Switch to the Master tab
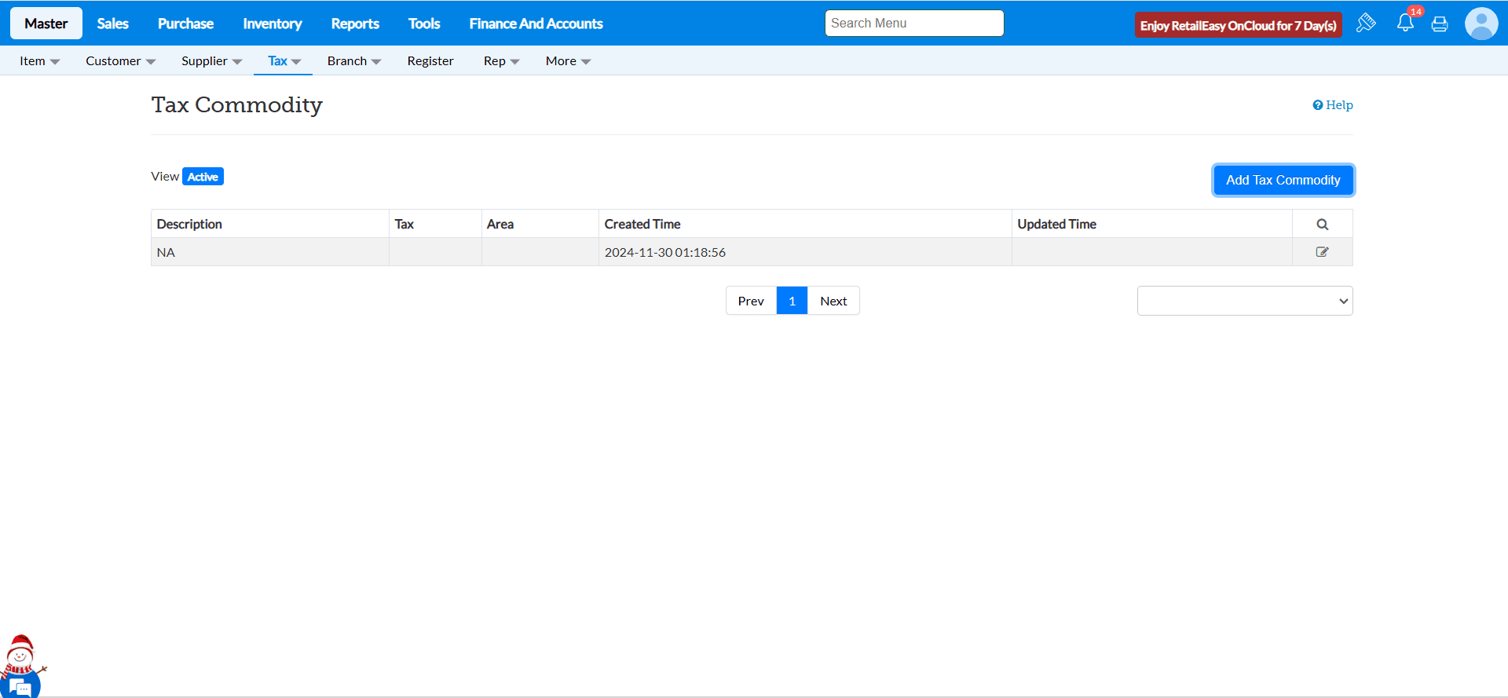This screenshot has height=698, width=1508. [x=46, y=24]
